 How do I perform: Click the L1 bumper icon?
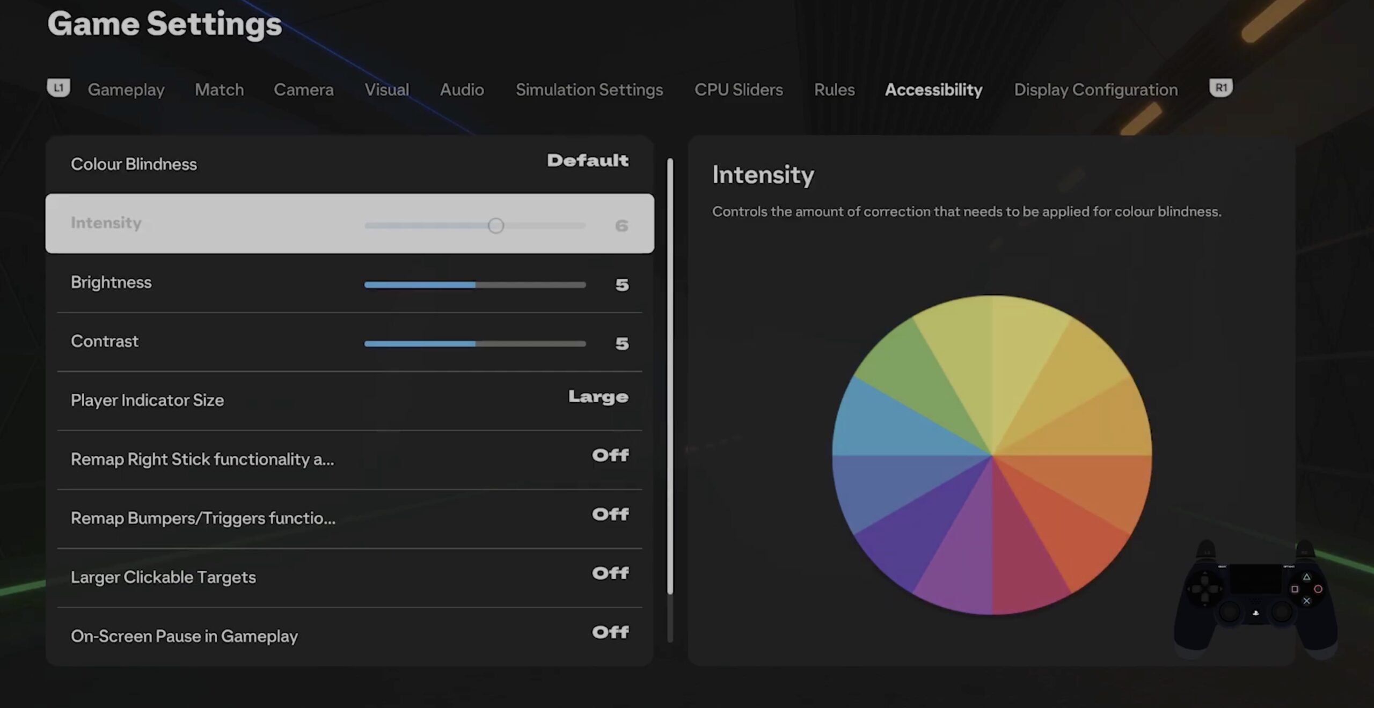(59, 88)
